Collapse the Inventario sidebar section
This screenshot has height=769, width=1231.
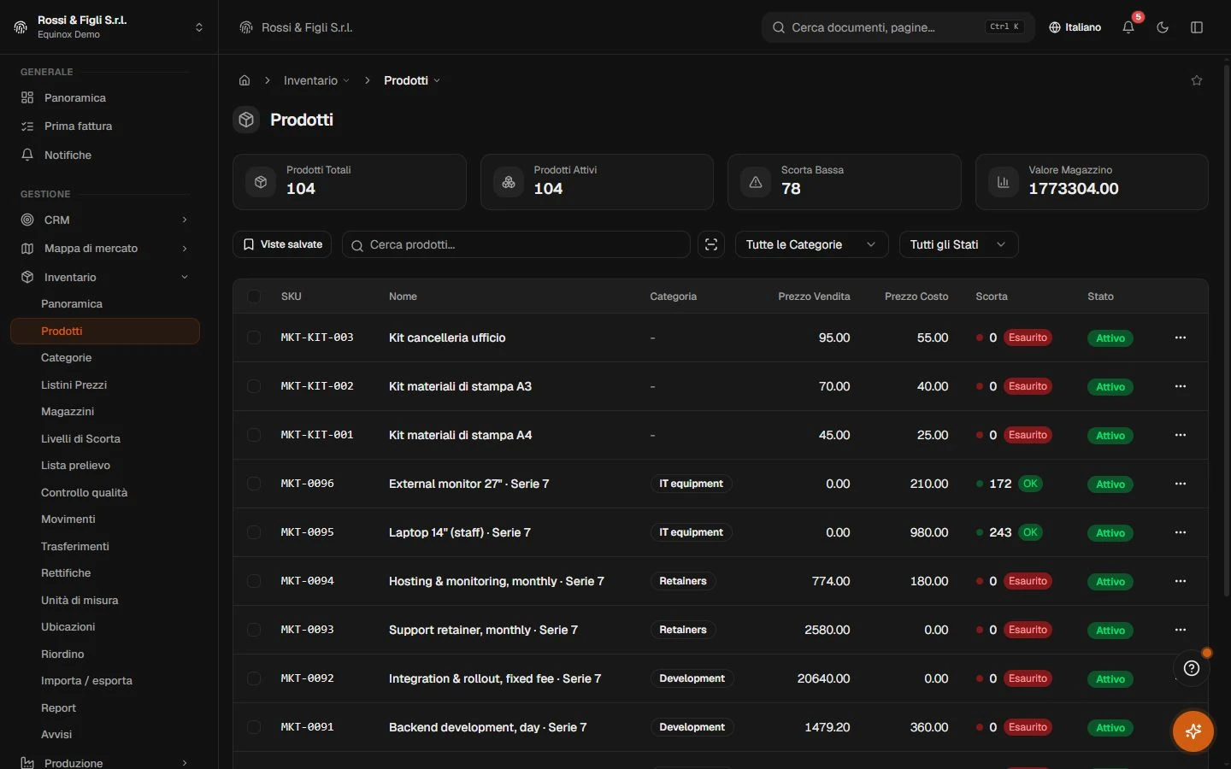[x=105, y=277]
